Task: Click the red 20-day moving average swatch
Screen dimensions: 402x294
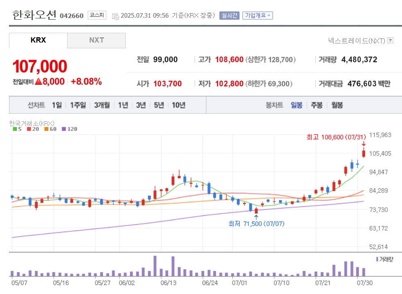Action: coord(29,129)
